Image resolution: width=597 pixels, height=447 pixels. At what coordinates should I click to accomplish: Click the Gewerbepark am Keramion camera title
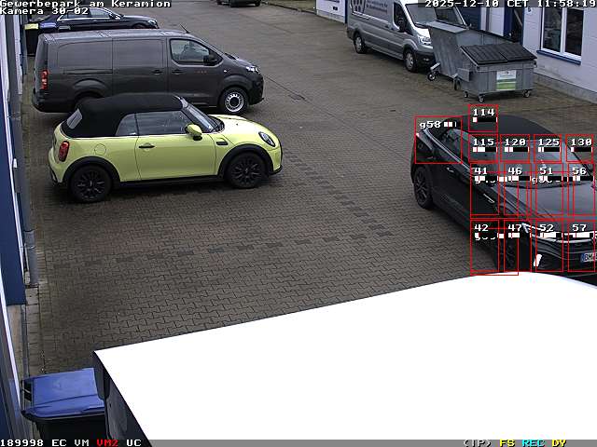pyautogui.click(x=86, y=4)
